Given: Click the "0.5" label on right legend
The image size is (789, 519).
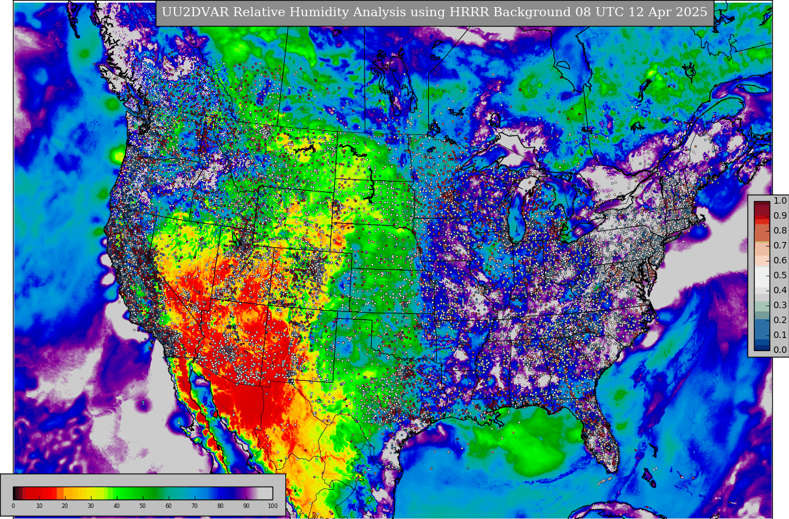Looking at the screenshot, I should tap(779, 276).
